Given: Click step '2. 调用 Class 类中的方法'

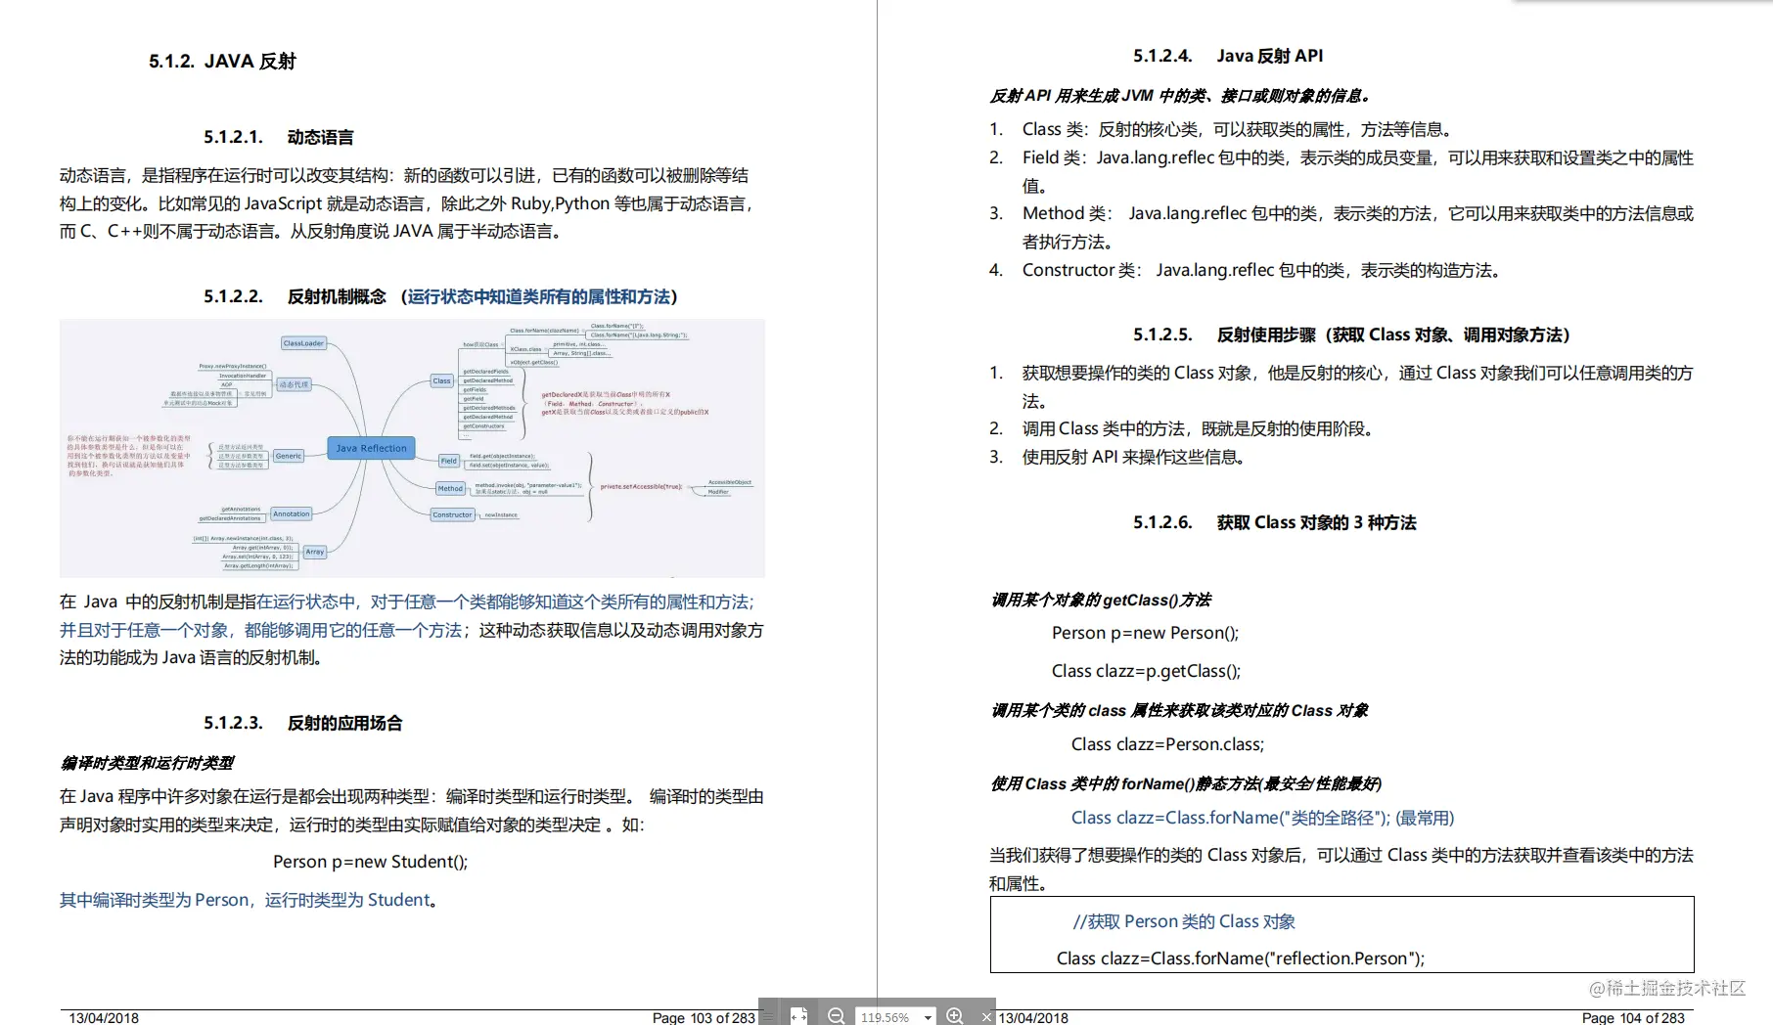Looking at the screenshot, I should tap(1183, 428).
